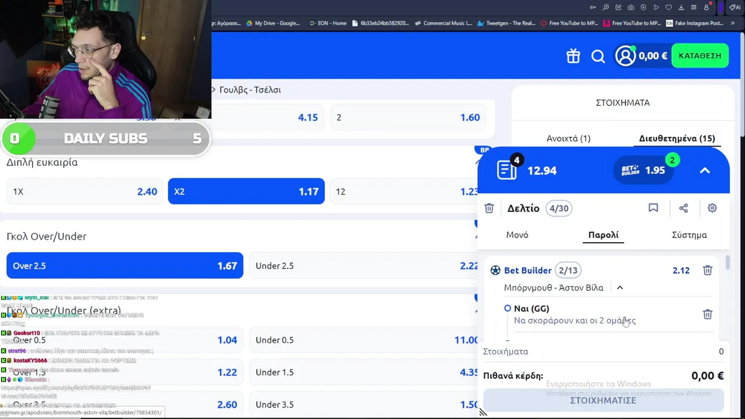This screenshot has height=419, width=745.
Task: Open the EON - Home bookmark
Action: click(x=328, y=23)
